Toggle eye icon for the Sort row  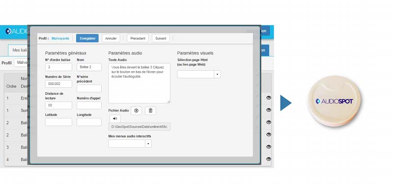tap(269, 110)
